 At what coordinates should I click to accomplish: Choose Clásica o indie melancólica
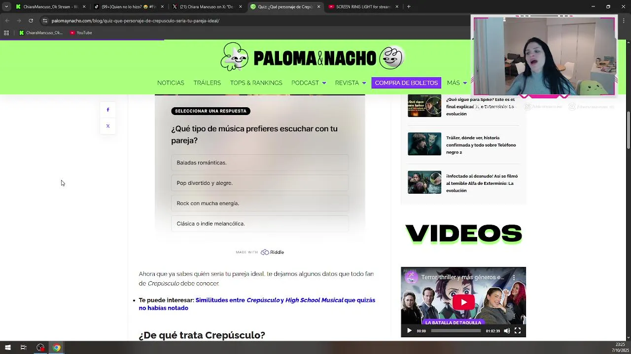point(260,224)
